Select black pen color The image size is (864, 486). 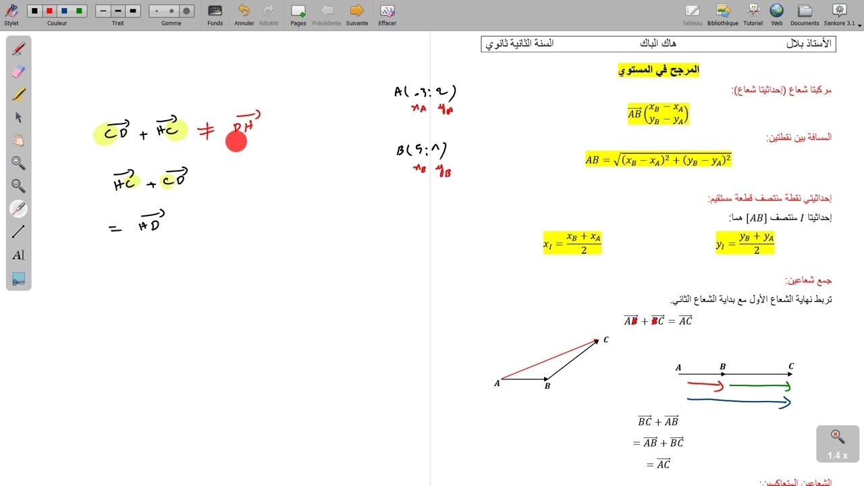(x=34, y=11)
